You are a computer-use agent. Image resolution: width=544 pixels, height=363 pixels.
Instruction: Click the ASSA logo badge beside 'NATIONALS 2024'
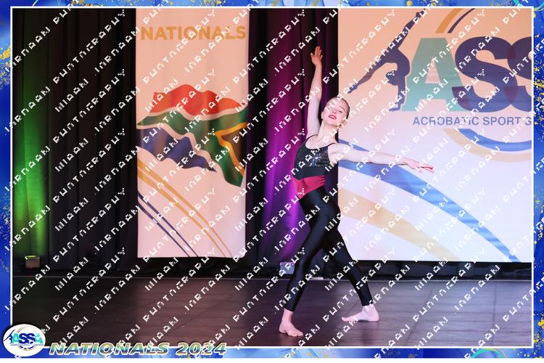click(x=24, y=340)
